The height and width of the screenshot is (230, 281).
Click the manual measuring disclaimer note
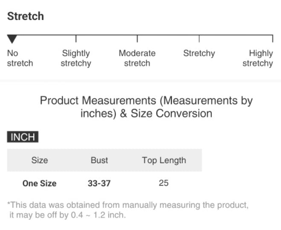point(128,210)
